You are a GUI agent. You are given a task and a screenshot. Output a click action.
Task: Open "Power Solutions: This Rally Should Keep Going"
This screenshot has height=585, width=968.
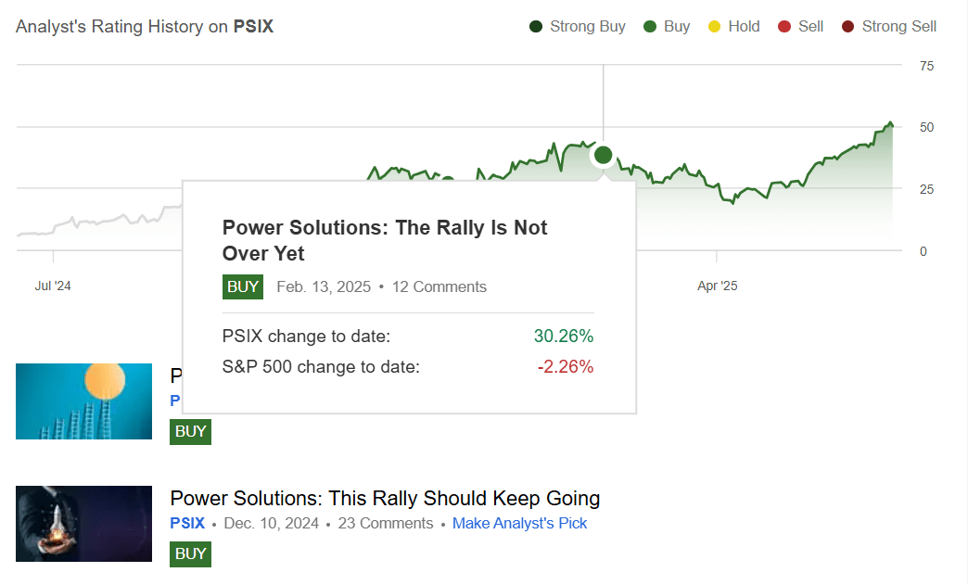[x=385, y=499]
